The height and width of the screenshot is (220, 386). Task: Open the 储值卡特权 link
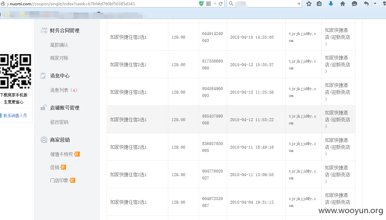pyautogui.click(x=62, y=154)
